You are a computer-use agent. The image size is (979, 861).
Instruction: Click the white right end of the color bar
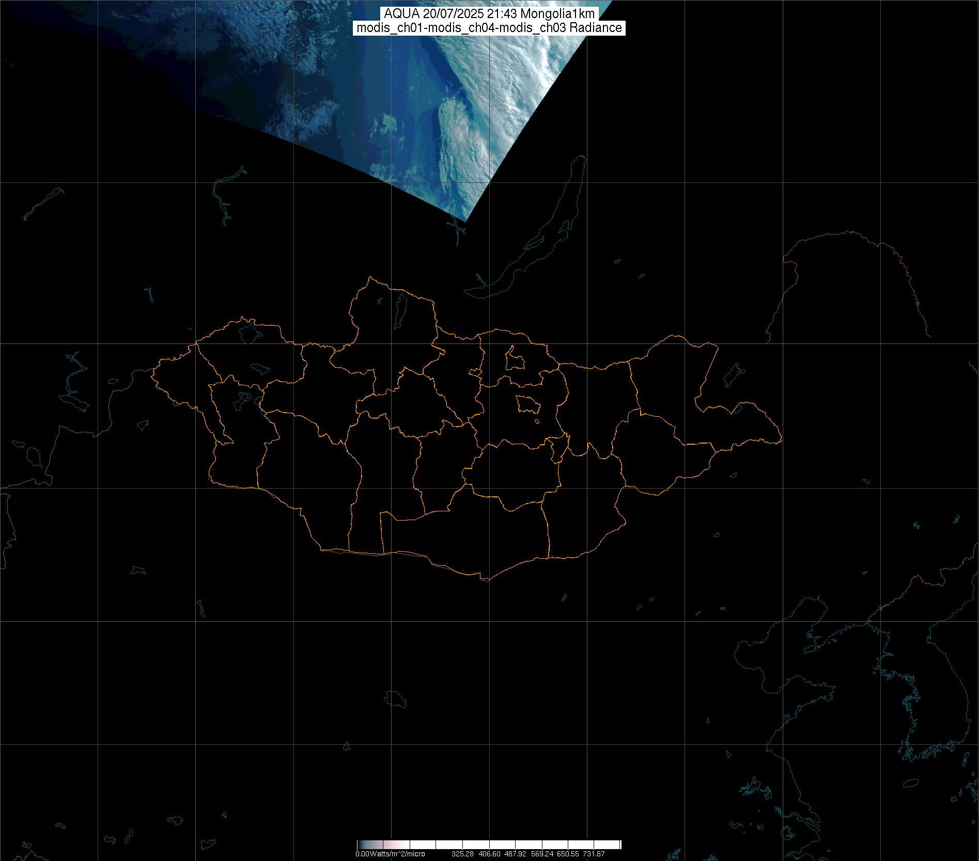tap(615, 845)
